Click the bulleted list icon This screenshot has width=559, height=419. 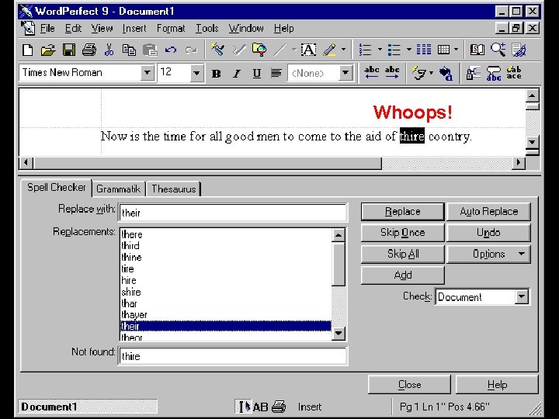tap(394, 50)
